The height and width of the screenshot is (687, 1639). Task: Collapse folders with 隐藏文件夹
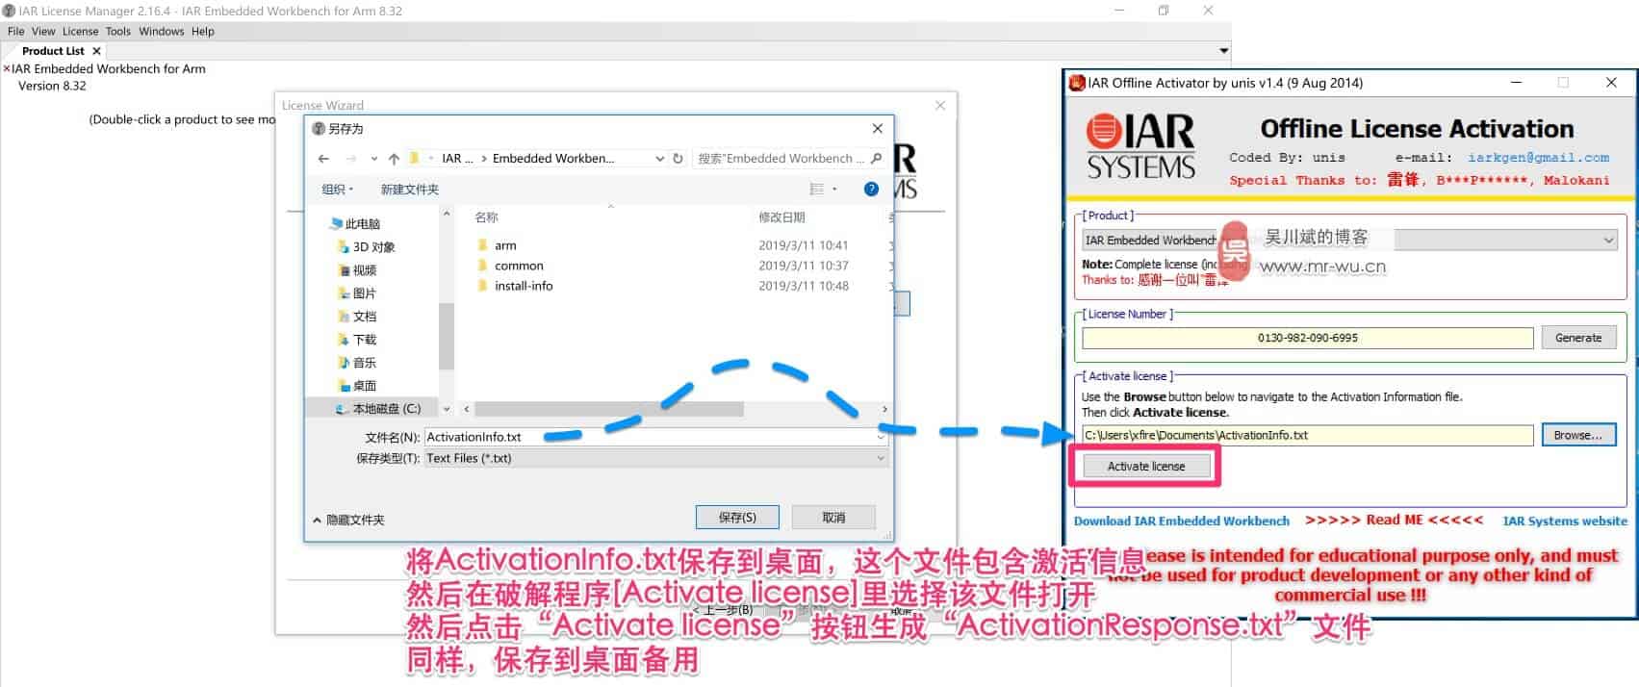click(x=348, y=520)
